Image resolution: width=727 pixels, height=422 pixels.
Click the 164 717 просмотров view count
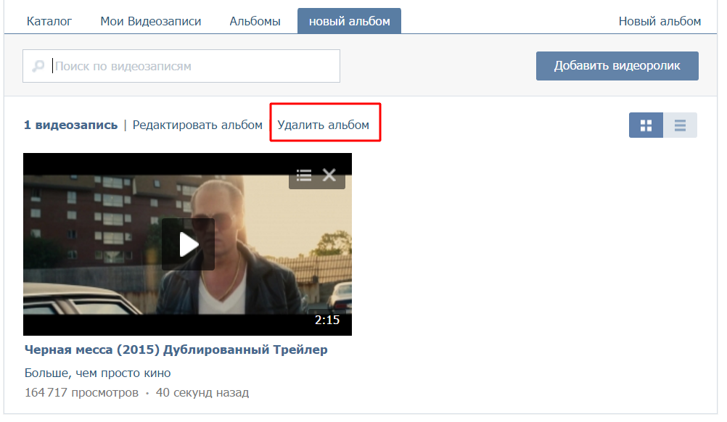81,393
